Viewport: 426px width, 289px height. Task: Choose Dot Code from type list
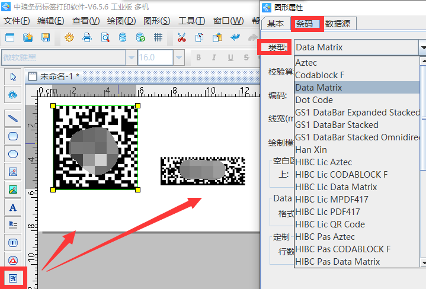click(x=357, y=100)
